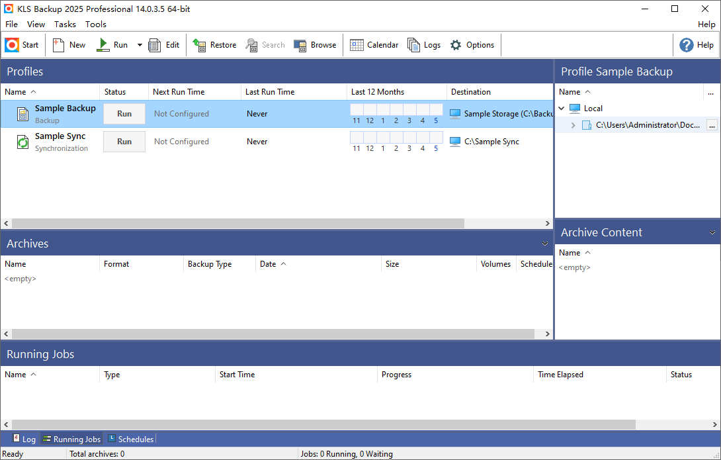Viewport: 721px width, 460px height.
Task: Click the Last Run Time column header
Action: (x=294, y=91)
